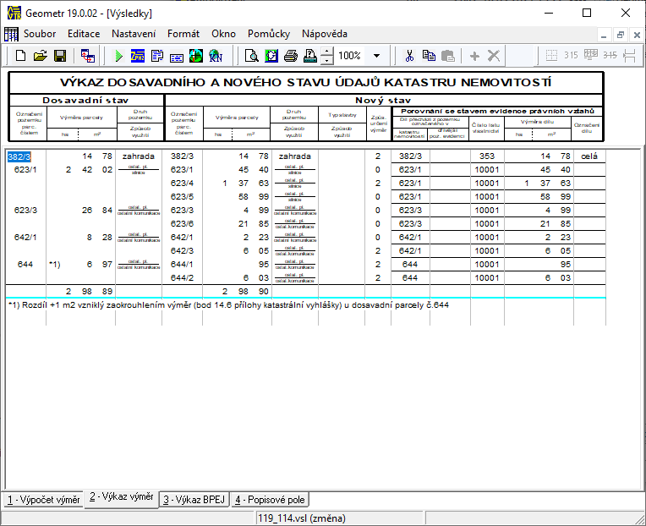This screenshot has height=526, width=646.
Task: Select the highlighted 382/3 parcel cell
Action: click(x=19, y=156)
